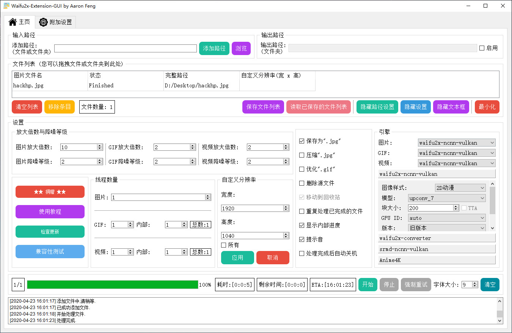
Task: Click the red 捐赠 donate button
Action: point(50,192)
